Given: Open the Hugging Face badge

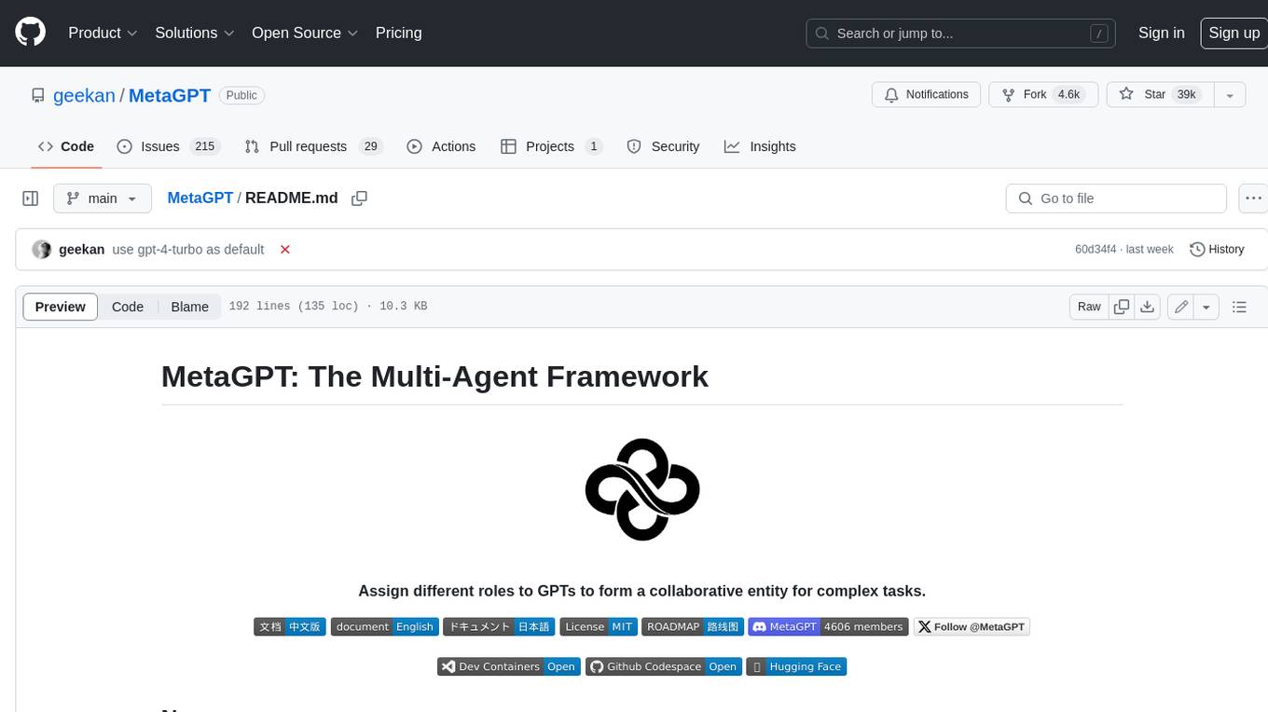Looking at the screenshot, I should pos(796,666).
